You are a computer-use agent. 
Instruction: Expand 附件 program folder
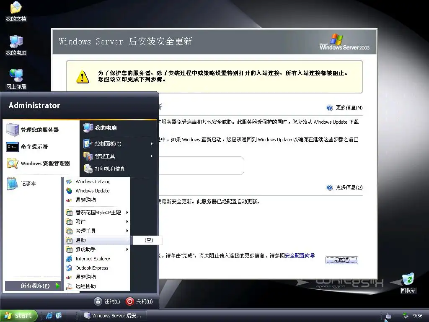(97, 221)
